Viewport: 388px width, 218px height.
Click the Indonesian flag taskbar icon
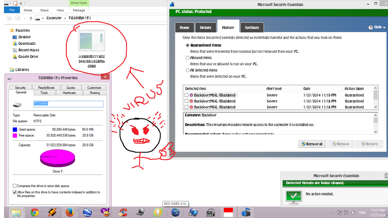pos(228,212)
